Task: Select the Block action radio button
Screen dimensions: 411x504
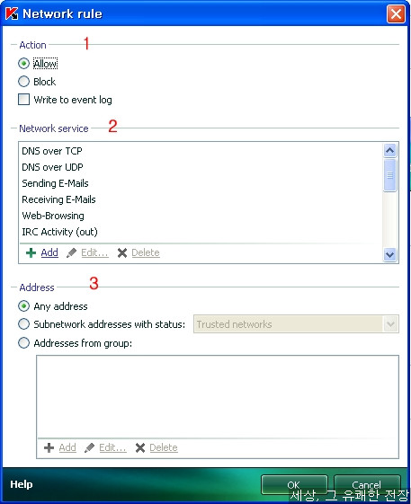Action: pos(23,82)
